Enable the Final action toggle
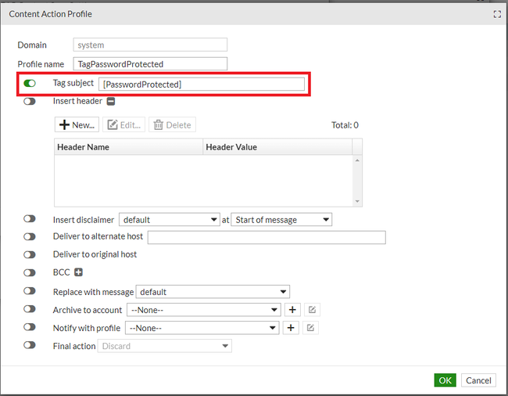Screen dimensions: 508x396 [x=30, y=345]
